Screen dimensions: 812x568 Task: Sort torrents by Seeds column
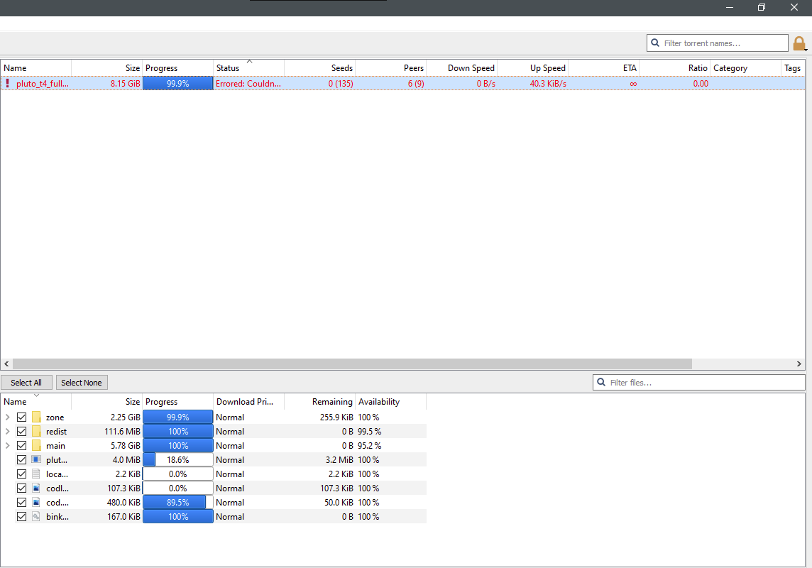[319, 68]
